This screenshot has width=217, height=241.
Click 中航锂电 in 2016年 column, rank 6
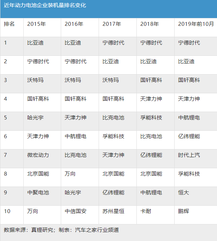click(x=76, y=136)
